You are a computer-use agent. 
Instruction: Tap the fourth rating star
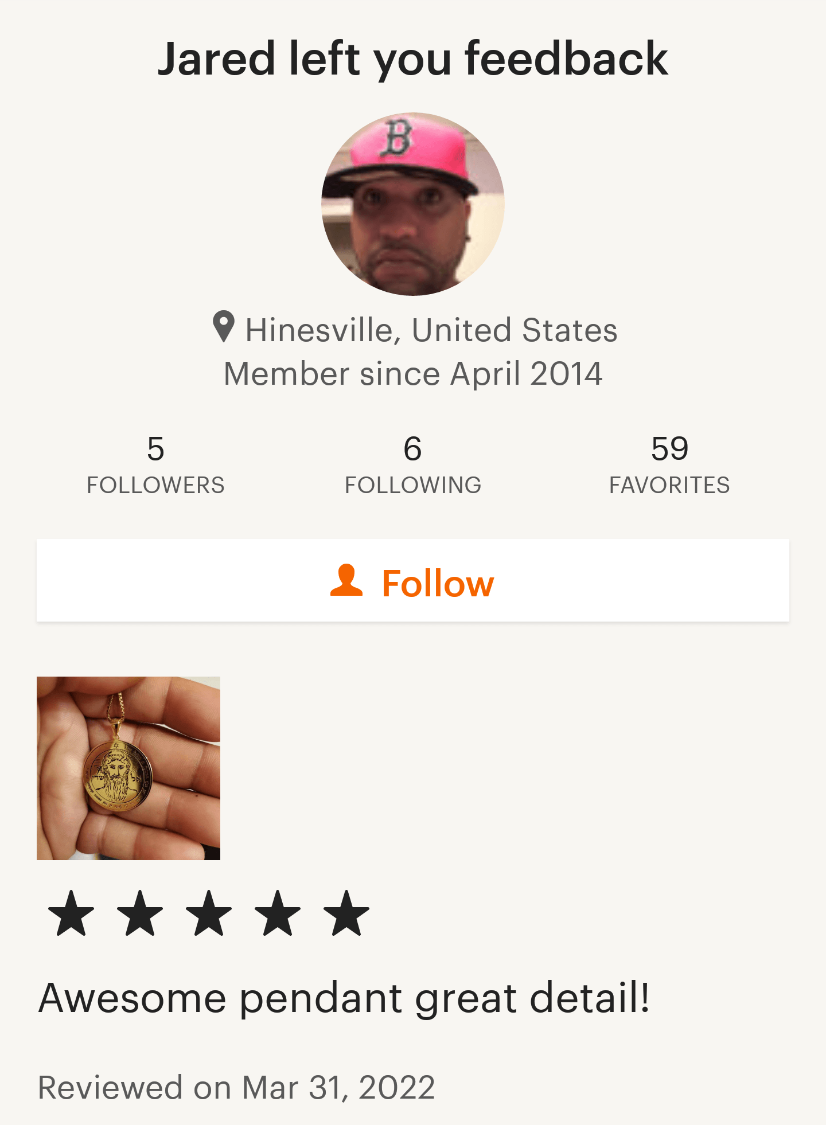pyautogui.click(x=278, y=913)
